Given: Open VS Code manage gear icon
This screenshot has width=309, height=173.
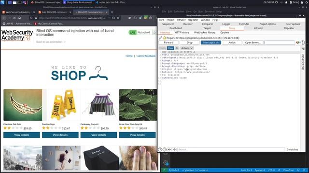Looking at the screenshot, I should (166, 162).
